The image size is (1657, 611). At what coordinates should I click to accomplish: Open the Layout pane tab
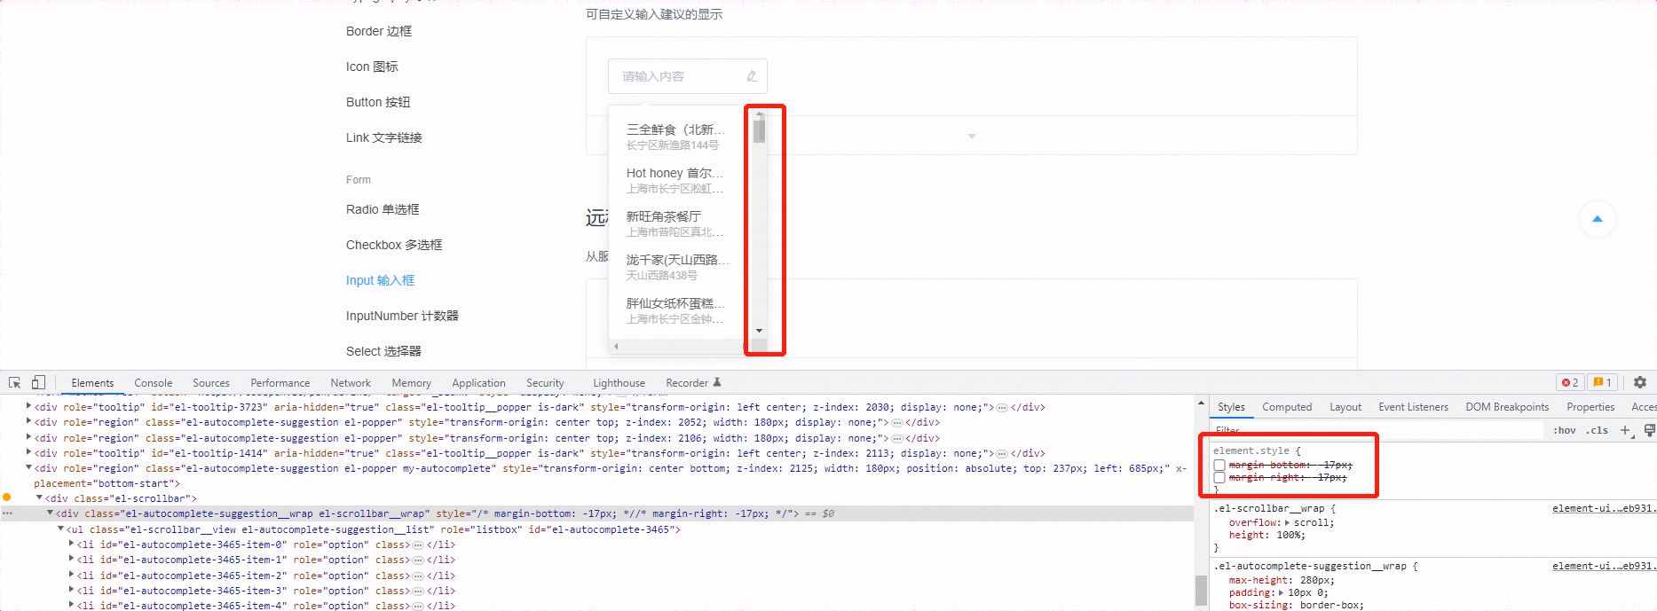[1345, 407]
